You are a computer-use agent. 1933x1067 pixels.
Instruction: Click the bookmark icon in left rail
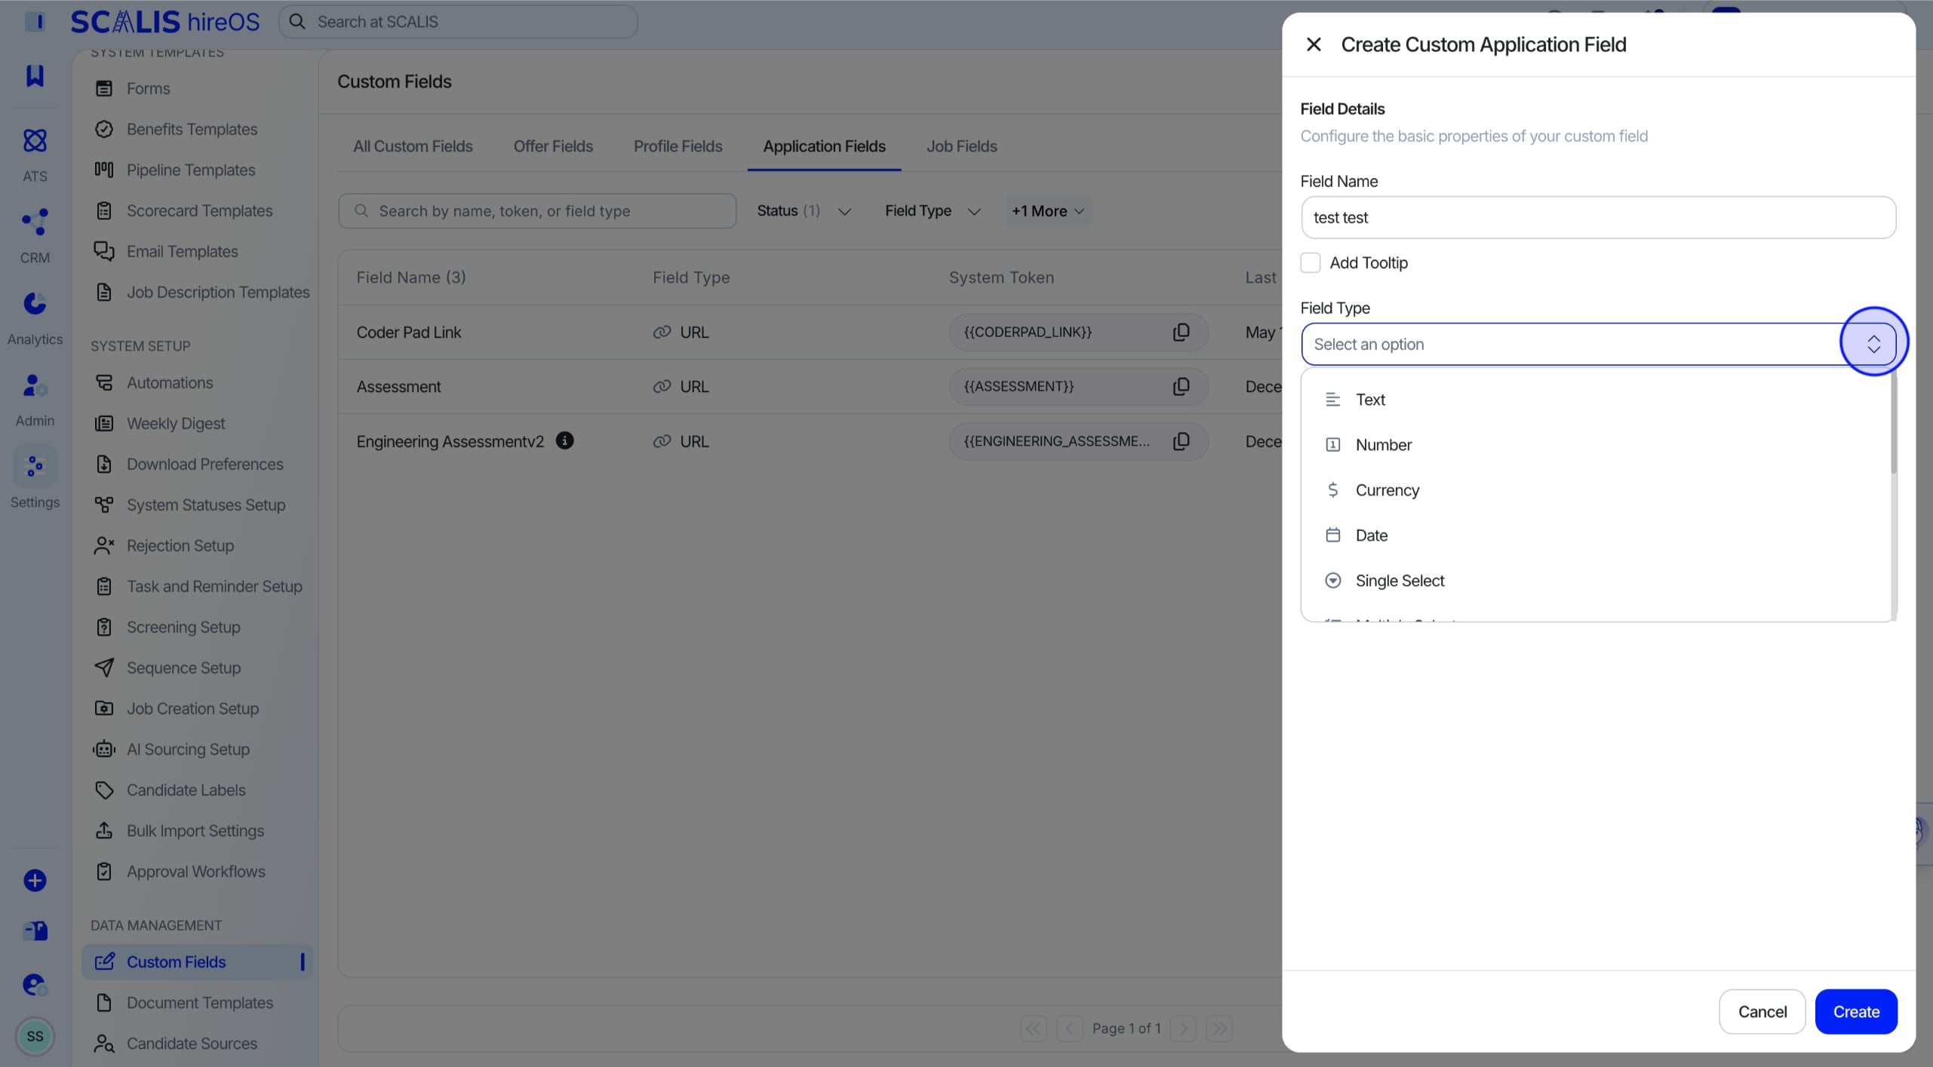click(35, 75)
